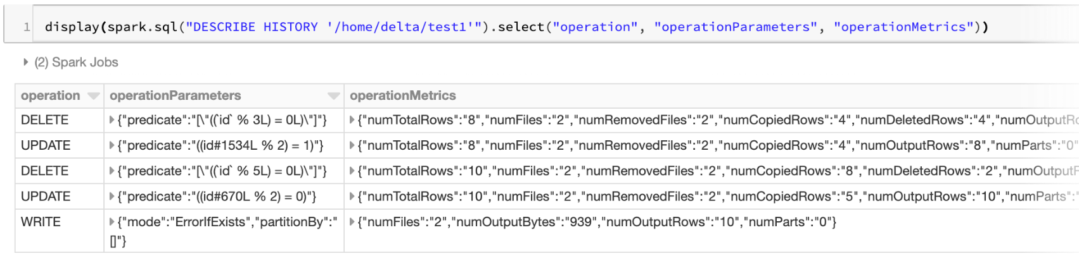Click into the DESCRIBE HISTORY code line
The width and height of the screenshot is (1079, 261).
(x=507, y=27)
